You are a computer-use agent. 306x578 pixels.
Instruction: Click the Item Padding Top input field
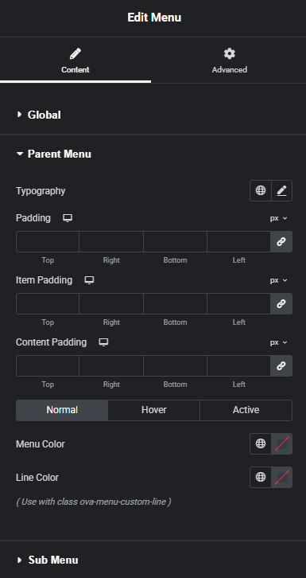(48, 304)
